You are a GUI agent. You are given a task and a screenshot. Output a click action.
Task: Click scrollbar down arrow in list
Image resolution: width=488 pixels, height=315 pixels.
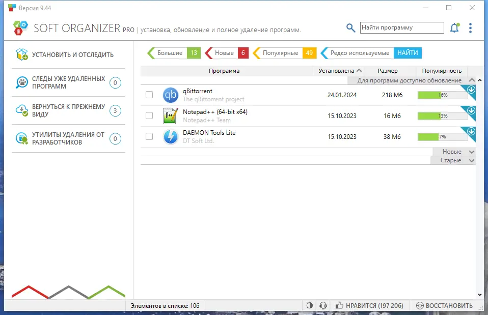480,295
